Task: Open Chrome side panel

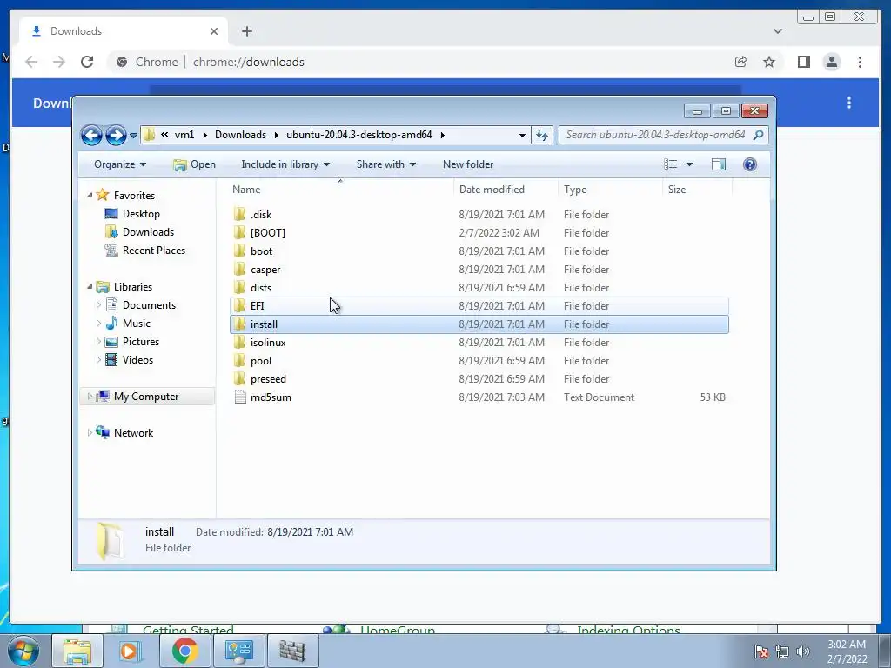Action: [803, 62]
